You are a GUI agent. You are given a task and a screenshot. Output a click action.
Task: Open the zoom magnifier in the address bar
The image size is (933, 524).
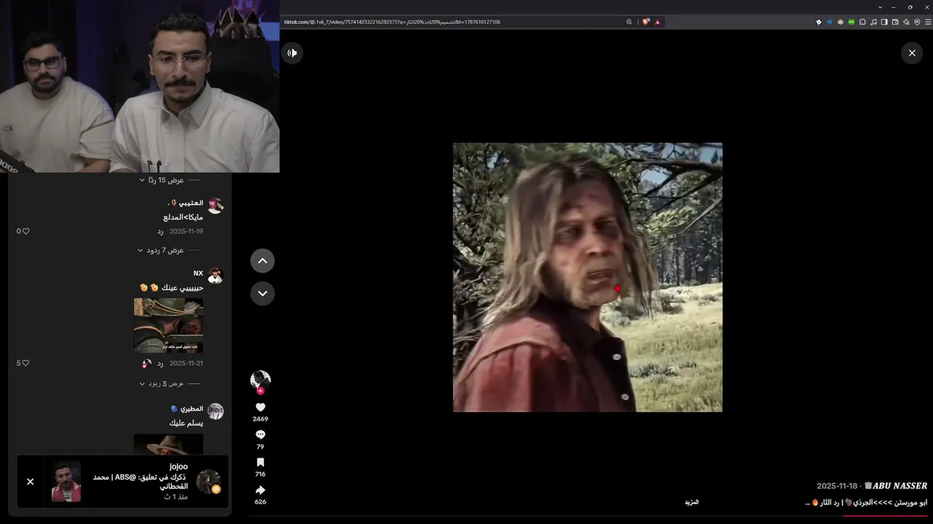(629, 22)
